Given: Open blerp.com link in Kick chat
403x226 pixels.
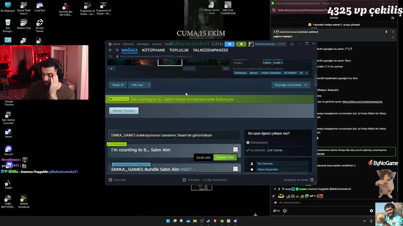Looking at the screenshot, I should point(362,102).
